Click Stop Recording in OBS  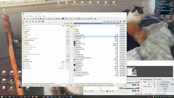point(164,84)
